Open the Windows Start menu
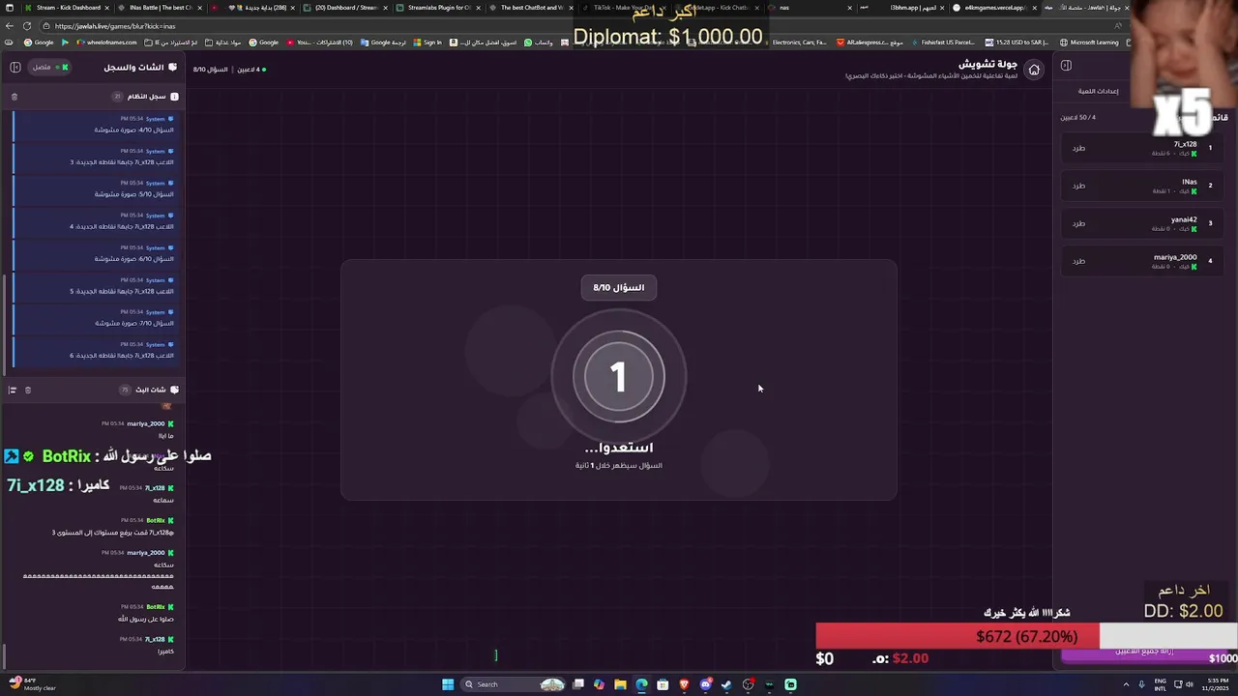1238x696 pixels. (x=448, y=684)
